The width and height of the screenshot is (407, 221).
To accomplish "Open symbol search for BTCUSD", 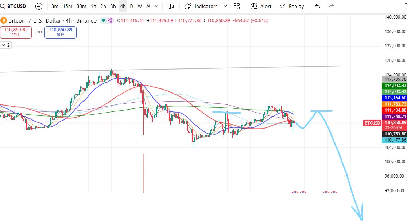I will (13, 6).
